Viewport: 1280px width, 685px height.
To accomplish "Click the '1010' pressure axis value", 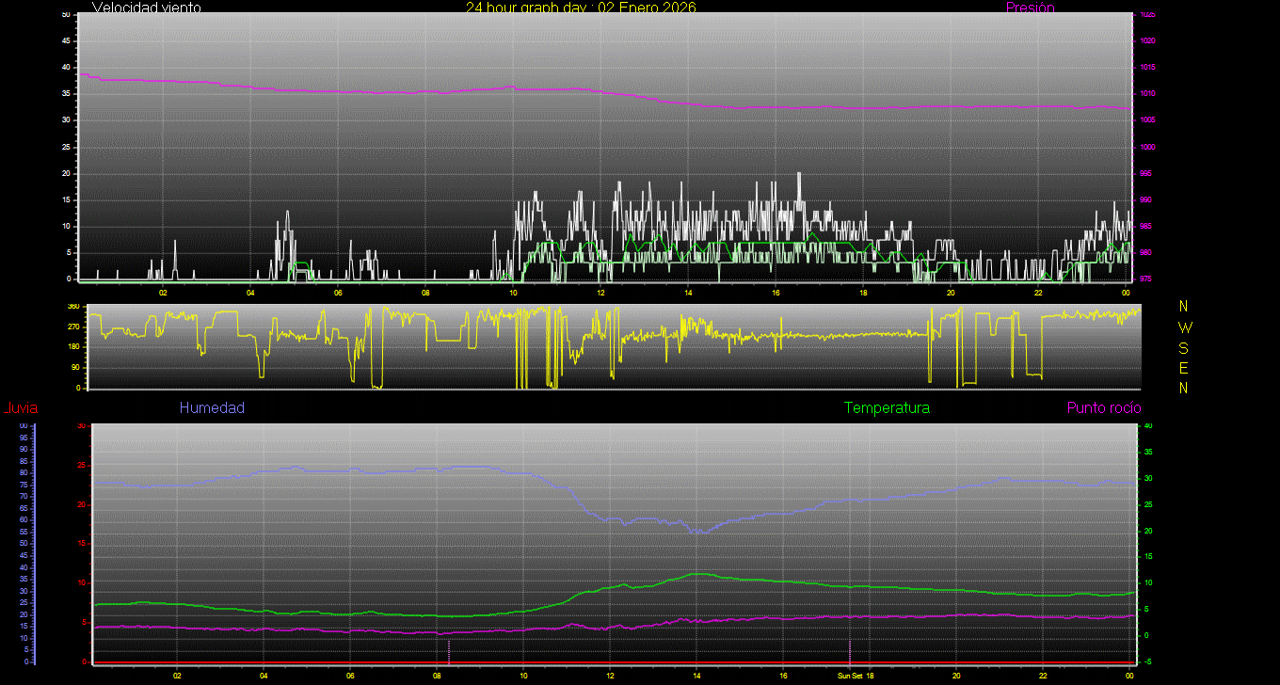I will [x=1147, y=94].
